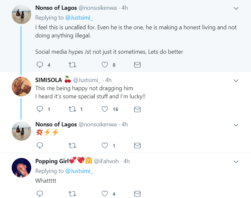
Task: Reply to Nonso's emoji tweet
Action: pos(40,146)
